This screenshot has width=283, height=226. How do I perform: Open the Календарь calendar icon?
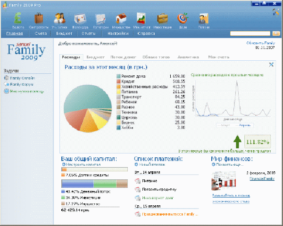[80, 19]
